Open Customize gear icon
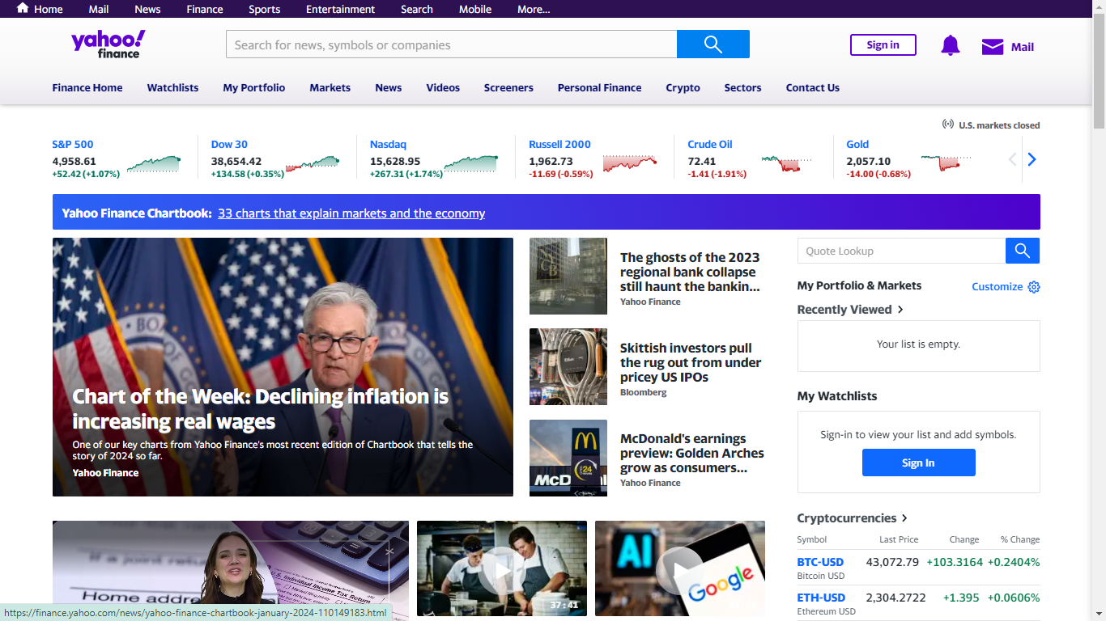This screenshot has height=621, width=1106. pos(1034,287)
